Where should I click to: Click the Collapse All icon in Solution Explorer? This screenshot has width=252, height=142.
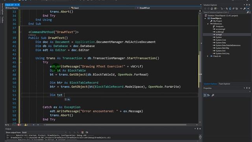tap(233, 9)
